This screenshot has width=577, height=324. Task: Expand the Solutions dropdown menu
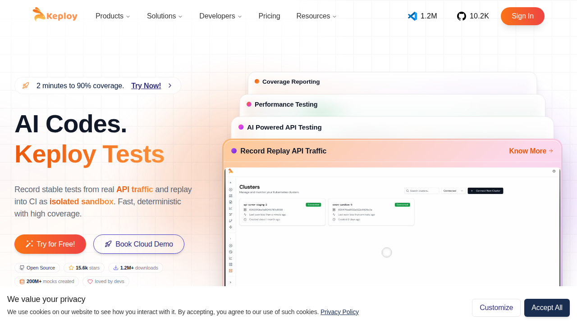pyautogui.click(x=165, y=16)
